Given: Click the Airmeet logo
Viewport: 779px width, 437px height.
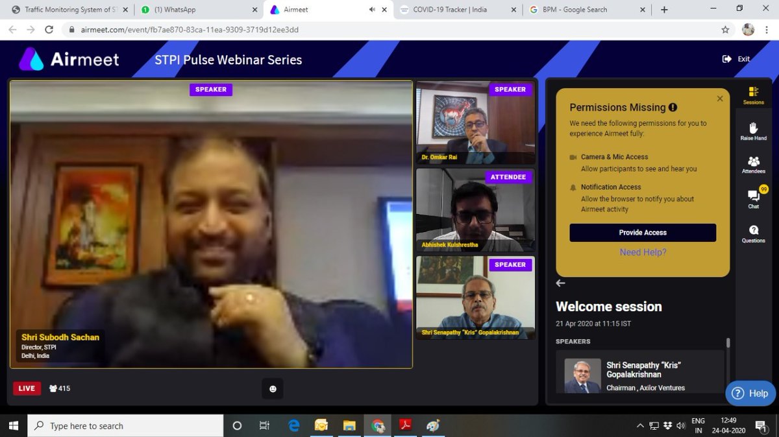Looking at the screenshot, I should [69, 59].
